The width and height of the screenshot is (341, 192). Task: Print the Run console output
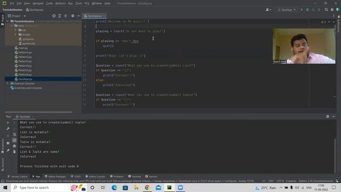(x=14, y=146)
